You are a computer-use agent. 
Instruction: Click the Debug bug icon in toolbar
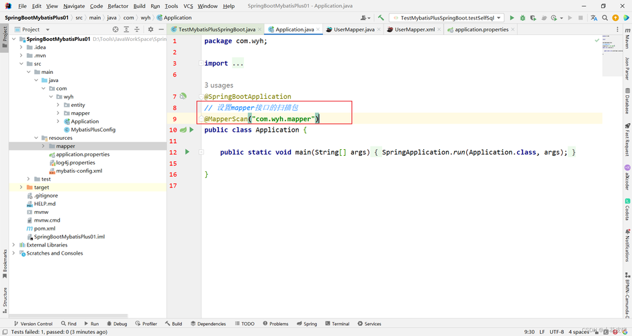pyautogui.click(x=523, y=18)
